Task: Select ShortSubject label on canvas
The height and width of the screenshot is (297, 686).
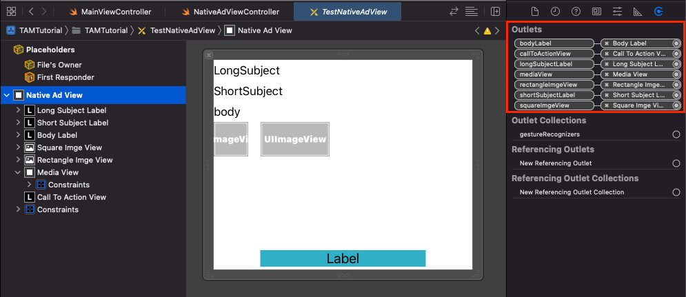Action: [248, 92]
